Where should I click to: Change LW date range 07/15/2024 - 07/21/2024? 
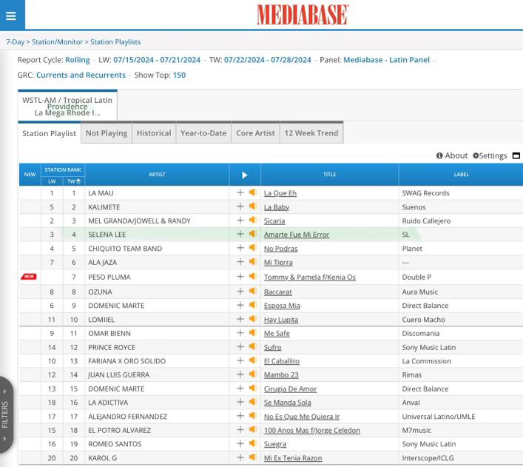157,60
